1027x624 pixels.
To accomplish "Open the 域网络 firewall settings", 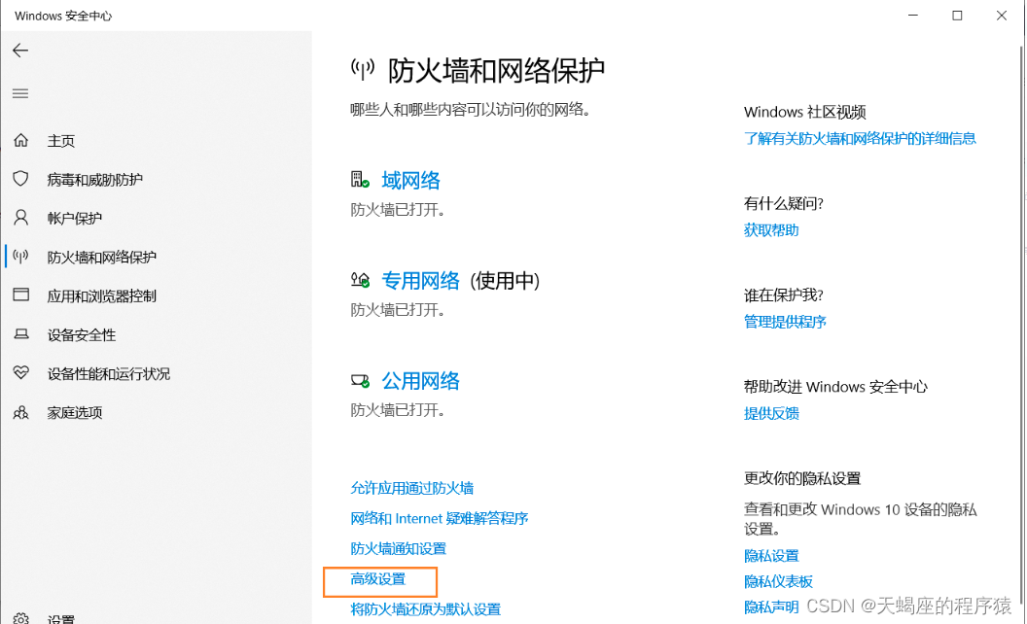I will 410,180.
